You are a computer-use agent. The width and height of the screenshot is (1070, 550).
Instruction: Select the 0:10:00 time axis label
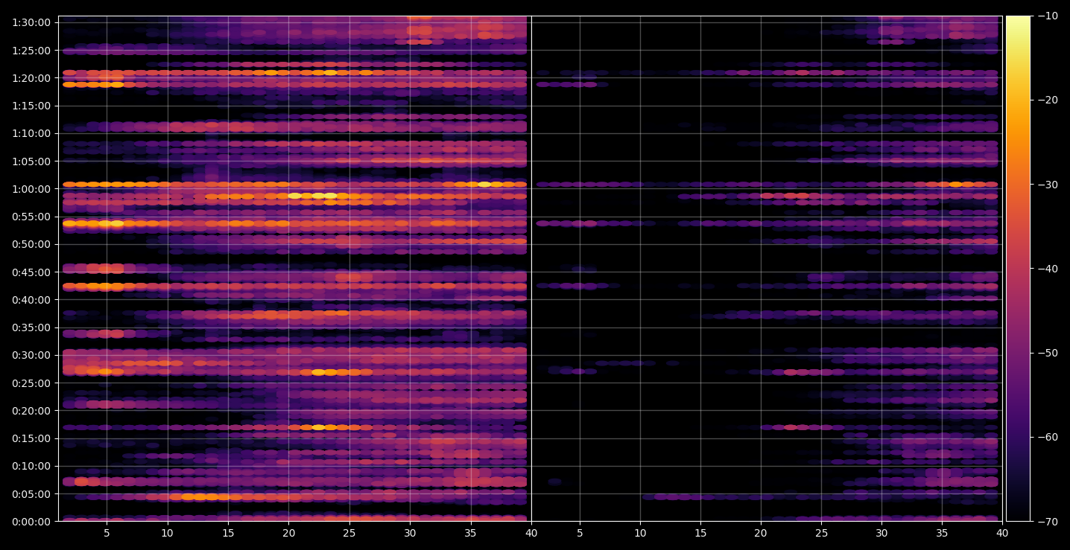(x=31, y=466)
